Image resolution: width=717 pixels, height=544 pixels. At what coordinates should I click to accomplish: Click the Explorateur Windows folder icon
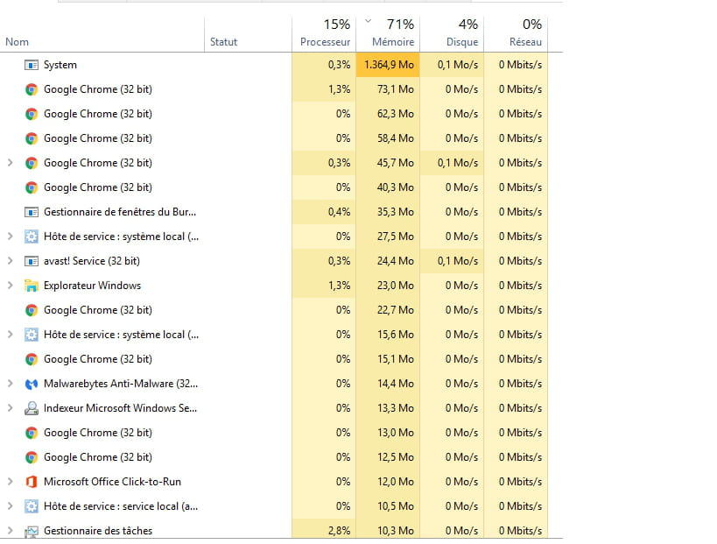point(32,286)
